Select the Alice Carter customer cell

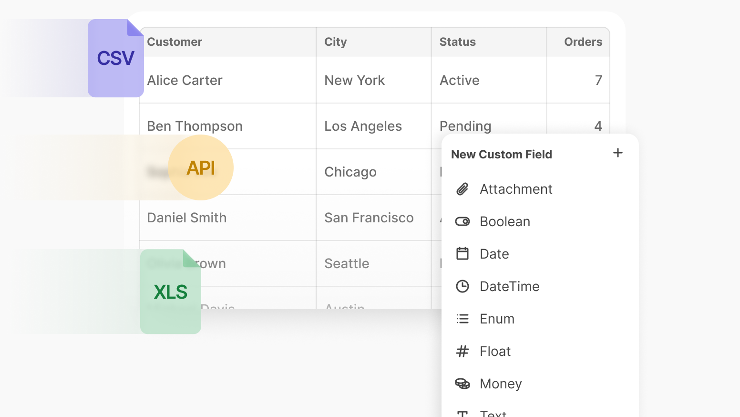coord(185,80)
